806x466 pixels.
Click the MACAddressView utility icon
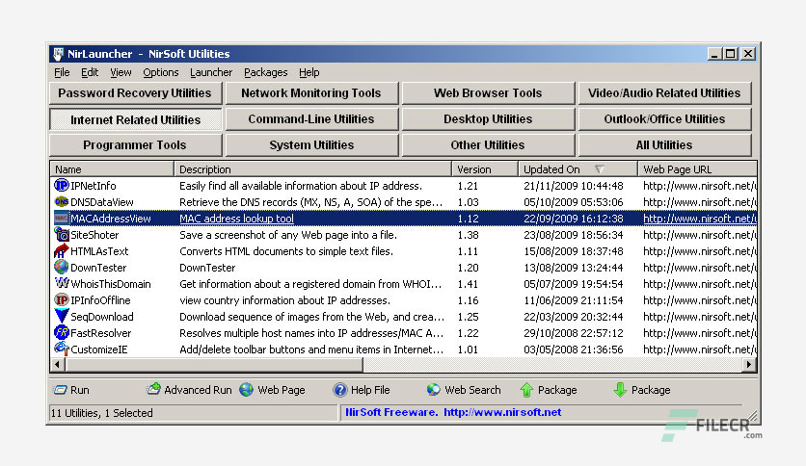pyautogui.click(x=61, y=219)
